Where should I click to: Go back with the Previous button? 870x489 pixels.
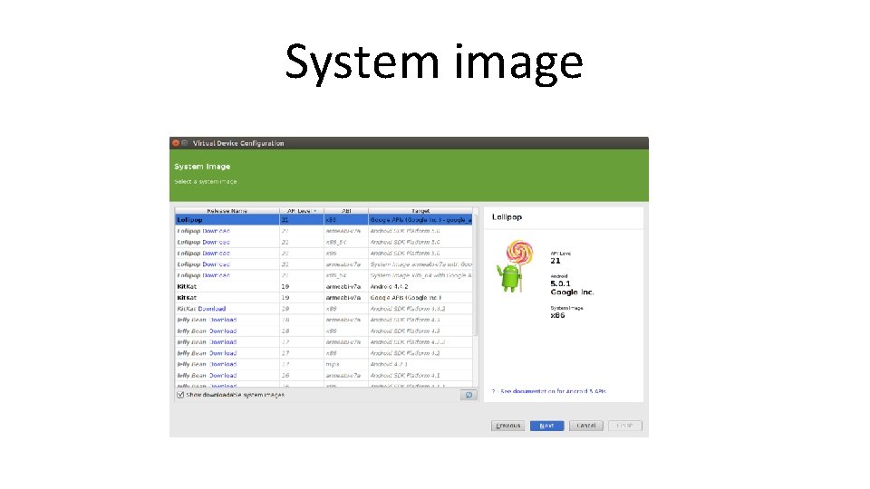(507, 426)
